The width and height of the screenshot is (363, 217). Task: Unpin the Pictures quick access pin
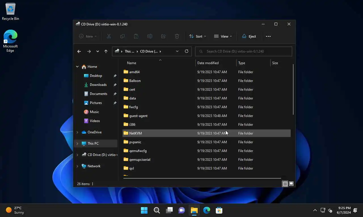click(115, 103)
